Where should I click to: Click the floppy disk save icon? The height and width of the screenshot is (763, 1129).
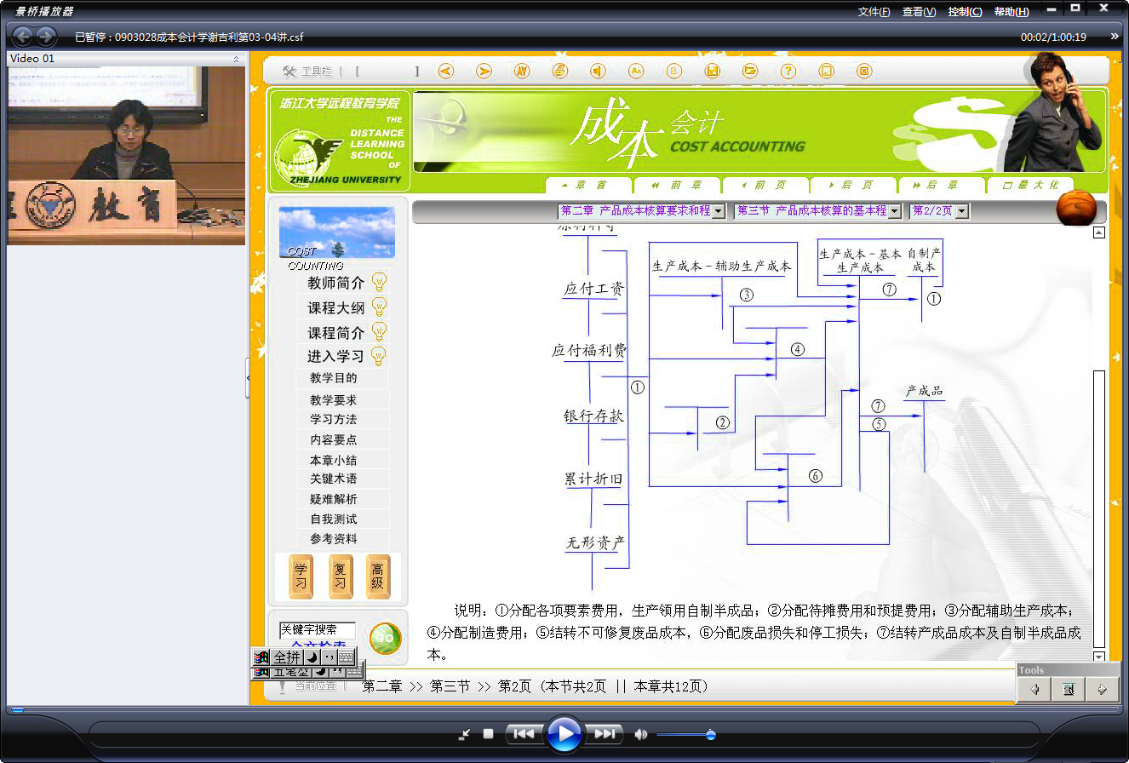(713, 72)
